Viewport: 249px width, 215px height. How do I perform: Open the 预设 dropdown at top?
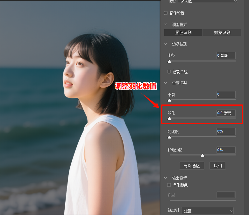[208, 1]
